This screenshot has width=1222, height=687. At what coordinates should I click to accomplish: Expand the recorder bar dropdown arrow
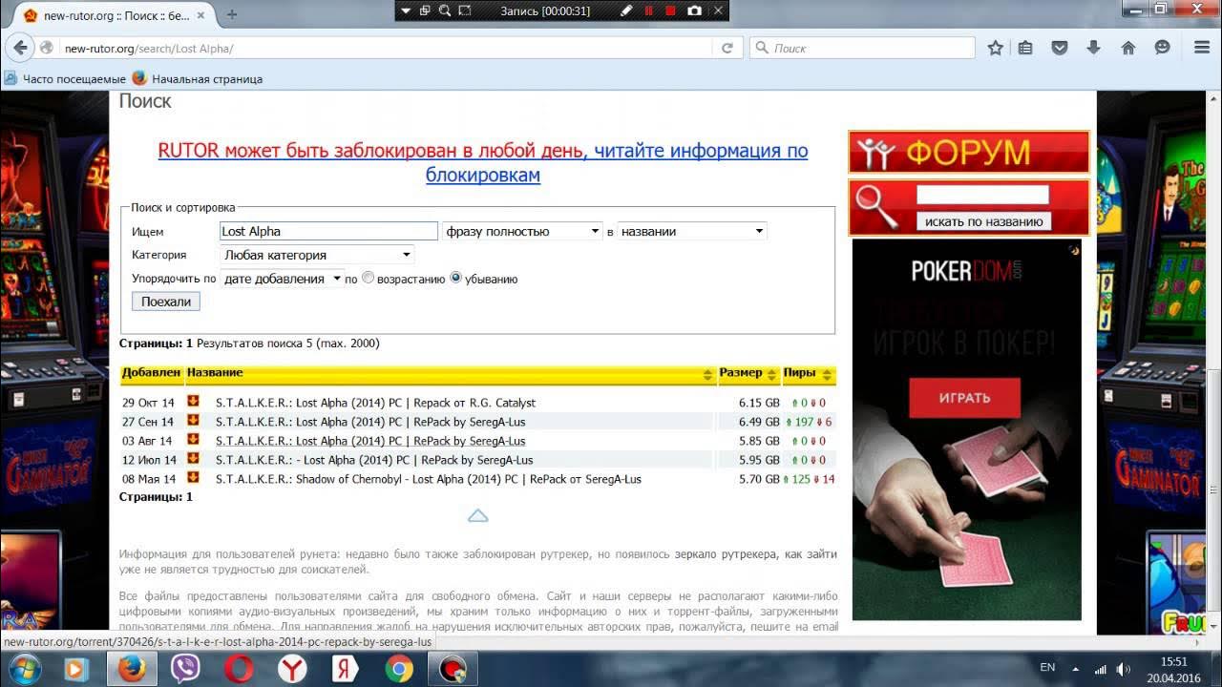point(406,10)
